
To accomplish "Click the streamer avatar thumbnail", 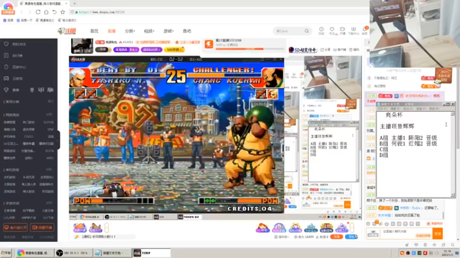I will [82, 46].
